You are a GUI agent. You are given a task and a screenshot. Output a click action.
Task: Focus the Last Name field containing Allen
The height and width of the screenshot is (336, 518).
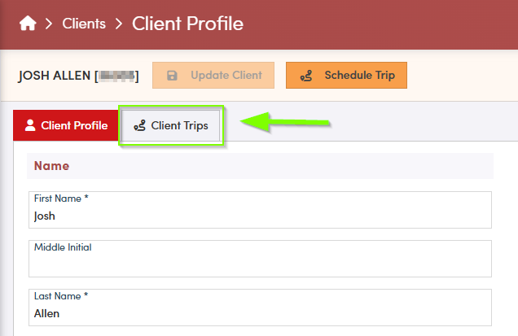(260, 312)
